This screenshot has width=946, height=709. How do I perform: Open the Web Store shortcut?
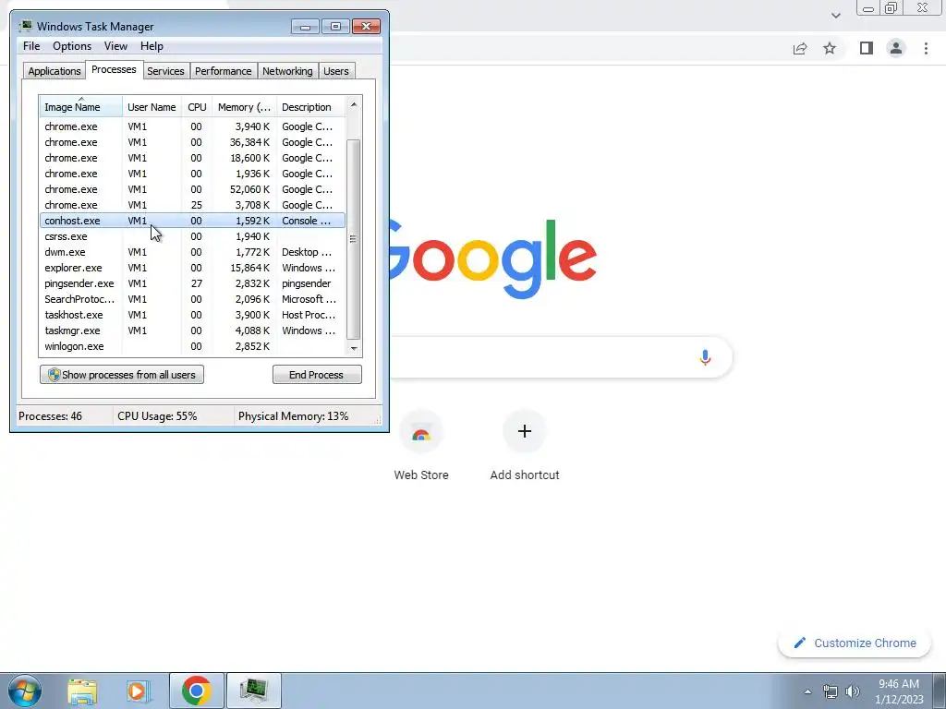click(421, 446)
